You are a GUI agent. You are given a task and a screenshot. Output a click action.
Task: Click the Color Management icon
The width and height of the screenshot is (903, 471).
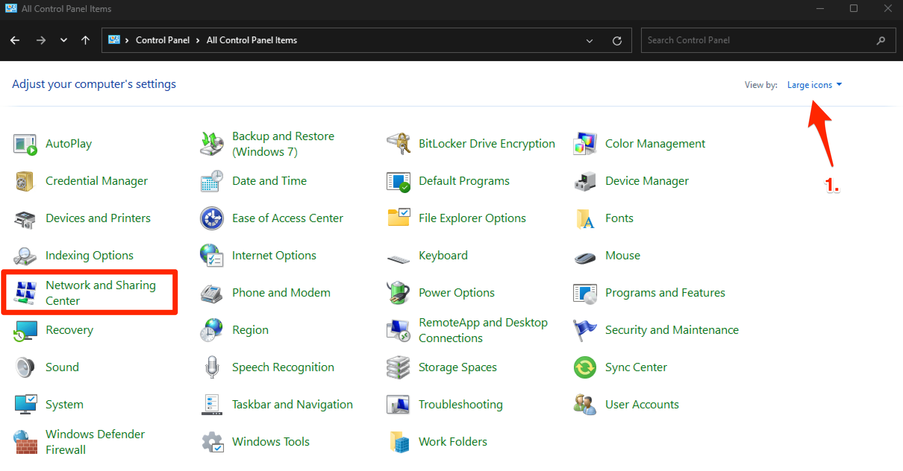585,144
